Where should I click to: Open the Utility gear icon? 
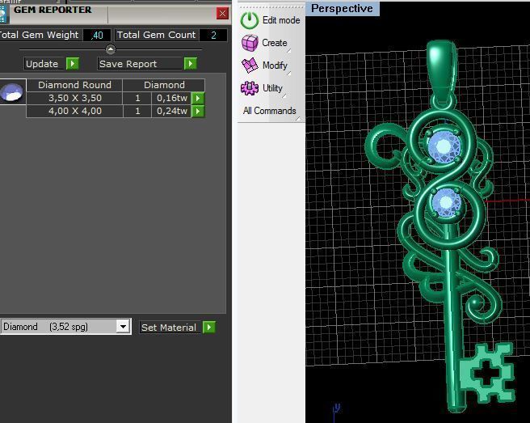click(x=250, y=88)
